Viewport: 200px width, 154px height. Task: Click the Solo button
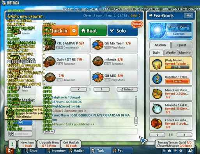point(122,31)
